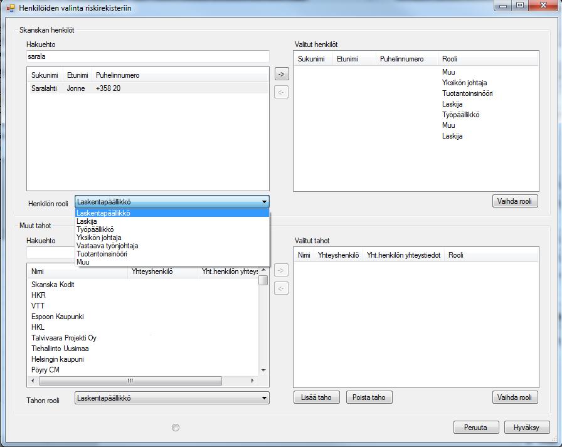Click Nimi column header in party list
The height and width of the screenshot is (447, 562).
pyautogui.click(x=77, y=271)
